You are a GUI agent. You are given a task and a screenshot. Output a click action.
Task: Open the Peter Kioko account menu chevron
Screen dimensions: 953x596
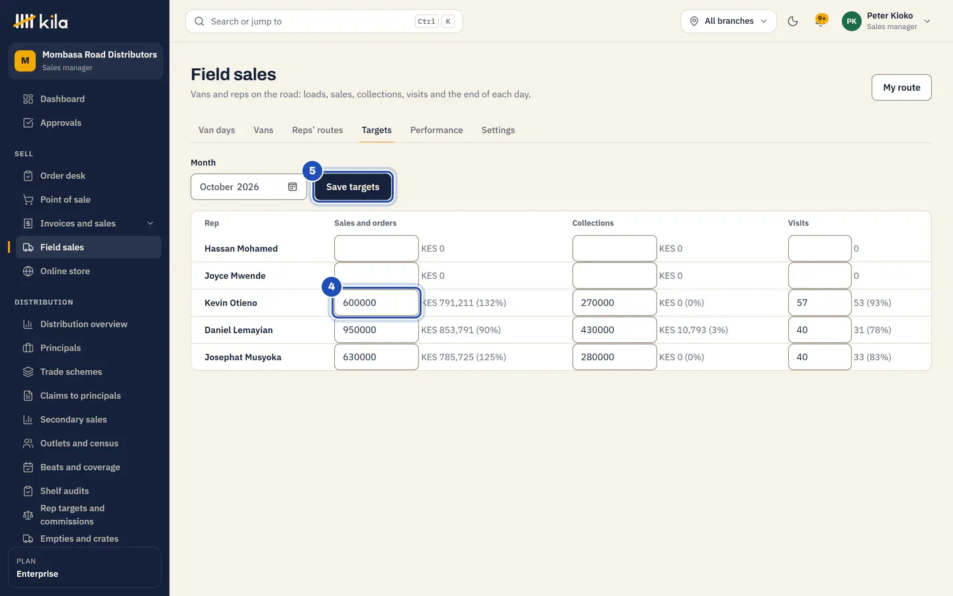(927, 21)
